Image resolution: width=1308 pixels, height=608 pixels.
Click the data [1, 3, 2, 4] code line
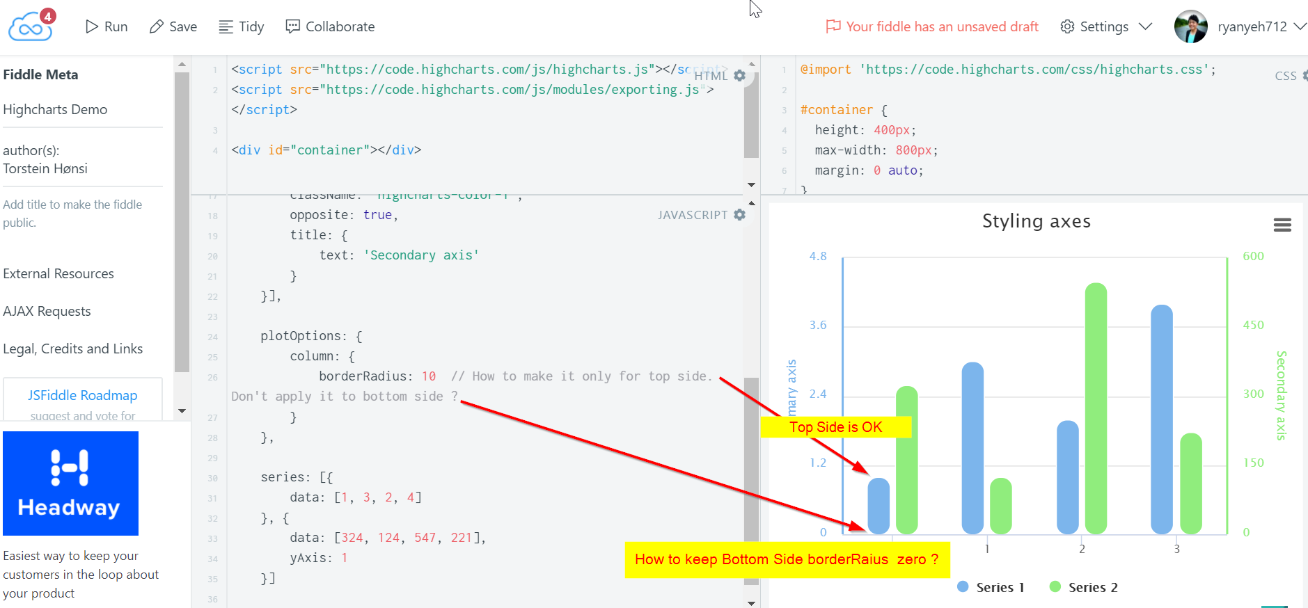coord(356,497)
